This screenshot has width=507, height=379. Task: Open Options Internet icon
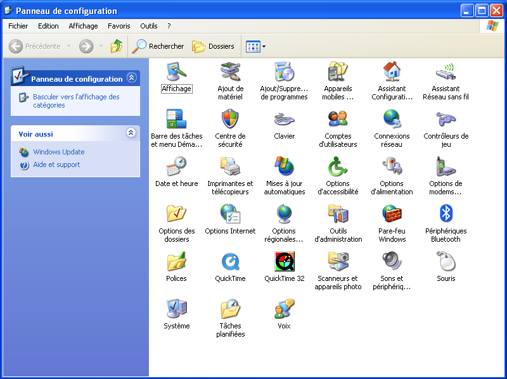tap(230, 214)
